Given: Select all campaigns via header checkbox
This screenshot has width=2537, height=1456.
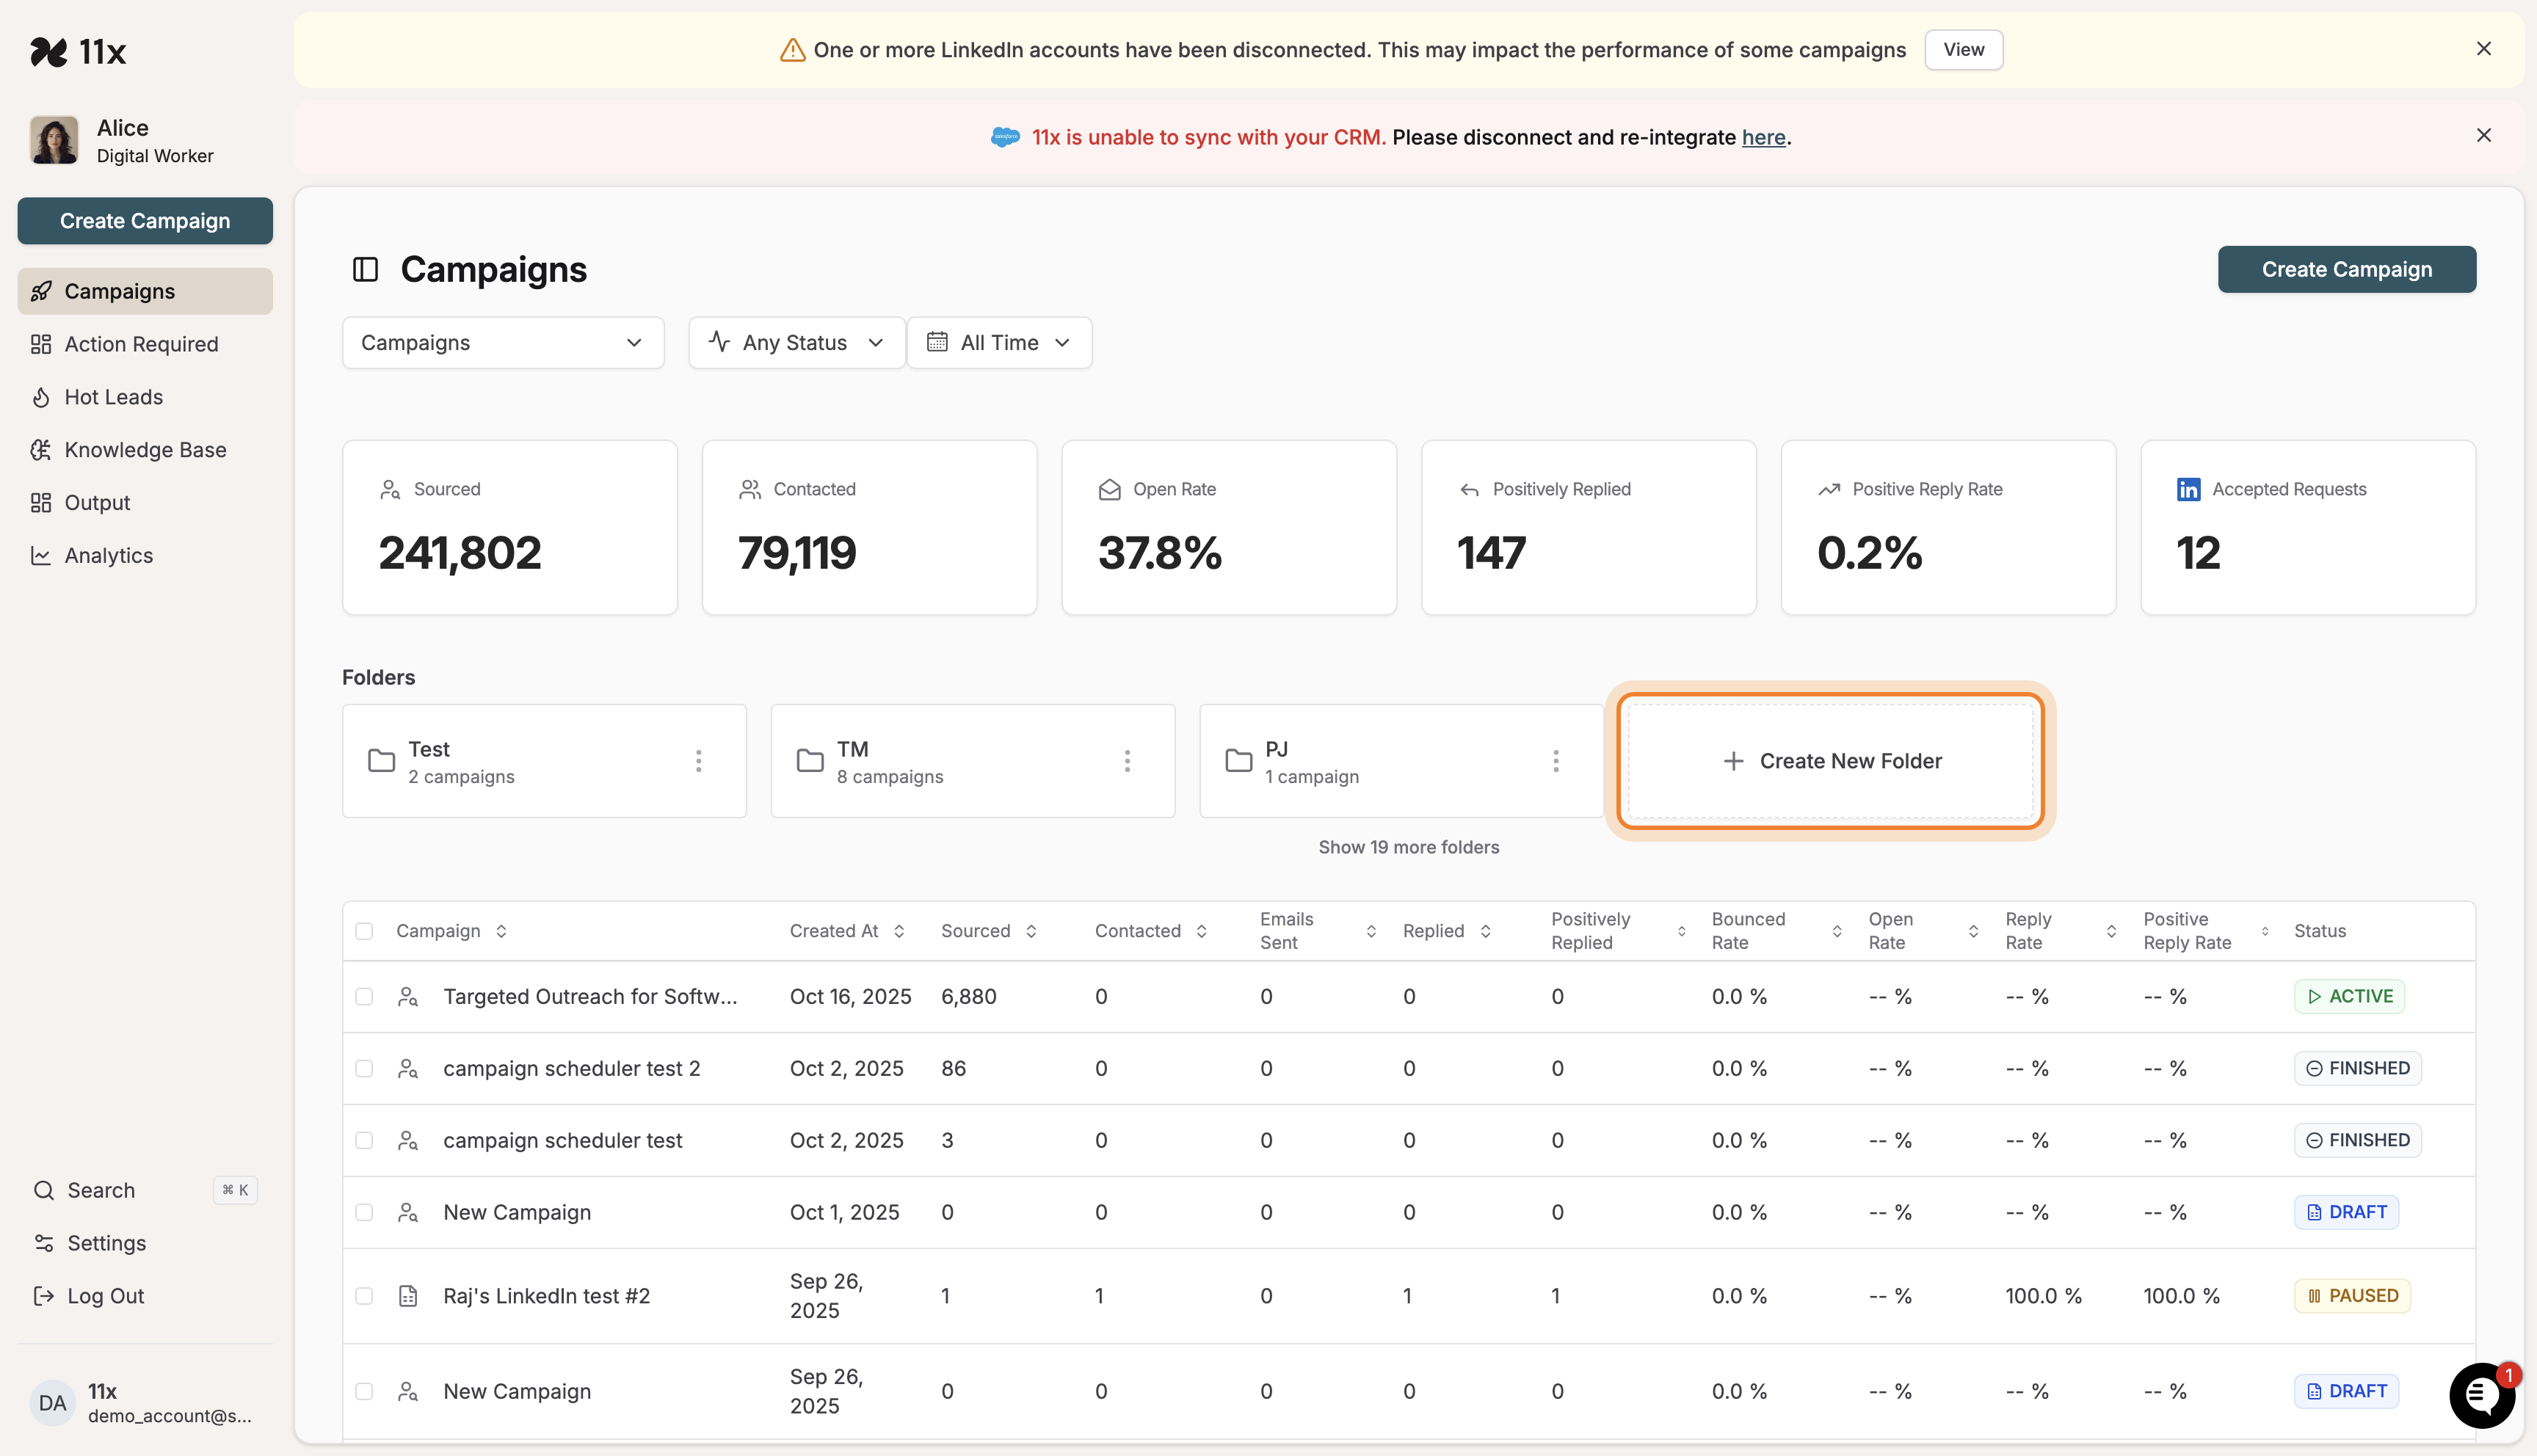Looking at the screenshot, I should click(x=365, y=930).
